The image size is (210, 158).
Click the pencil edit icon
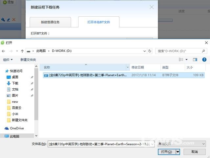coord(8,20)
